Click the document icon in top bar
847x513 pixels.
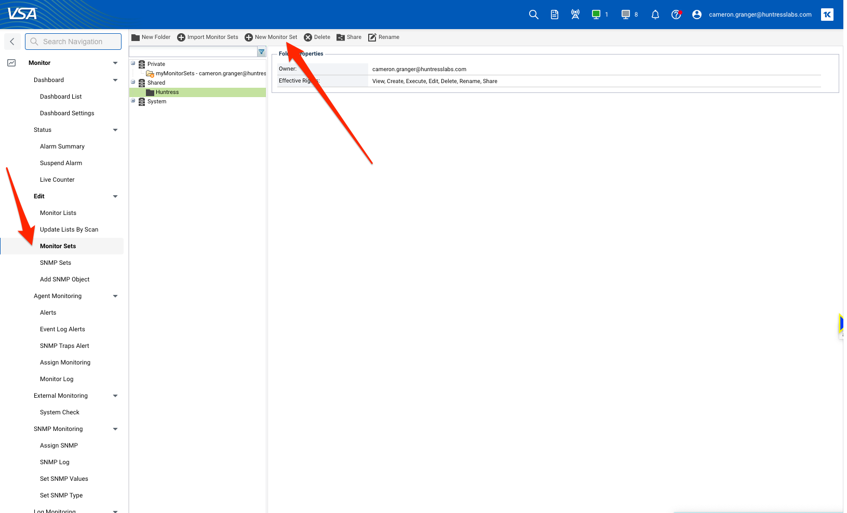coord(555,15)
